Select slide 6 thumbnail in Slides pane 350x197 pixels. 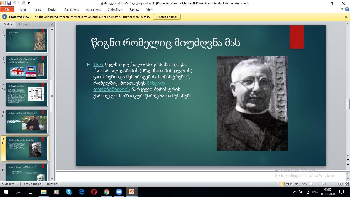pyautogui.click(x=27, y=95)
